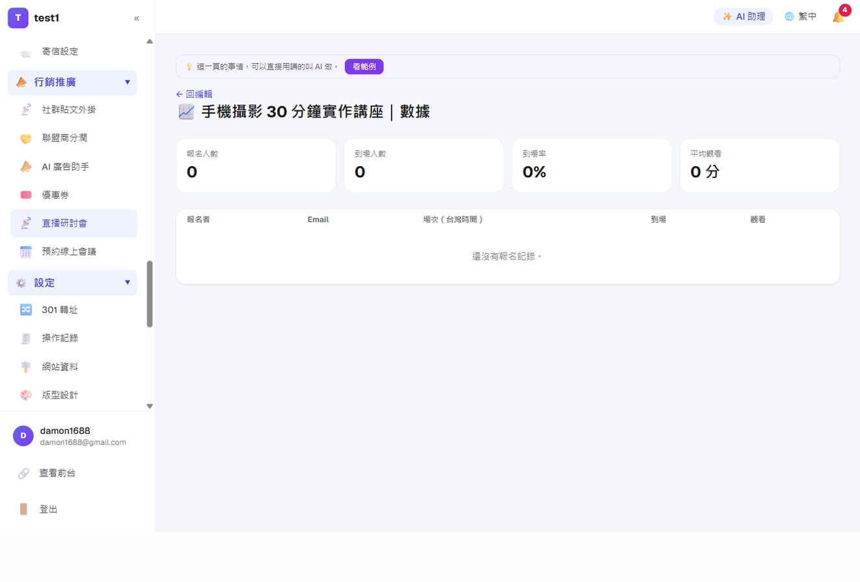Click the globe language icon

pos(789,17)
